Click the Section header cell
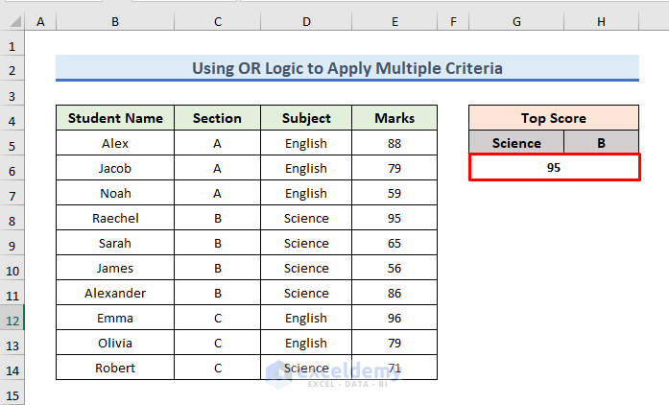669x405 pixels. [x=217, y=118]
